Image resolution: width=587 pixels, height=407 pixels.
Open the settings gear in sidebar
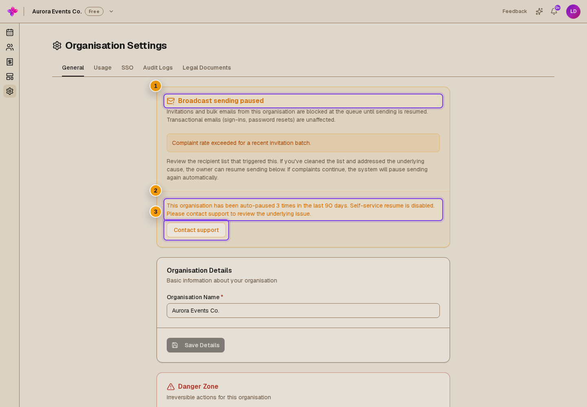pyautogui.click(x=10, y=91)
